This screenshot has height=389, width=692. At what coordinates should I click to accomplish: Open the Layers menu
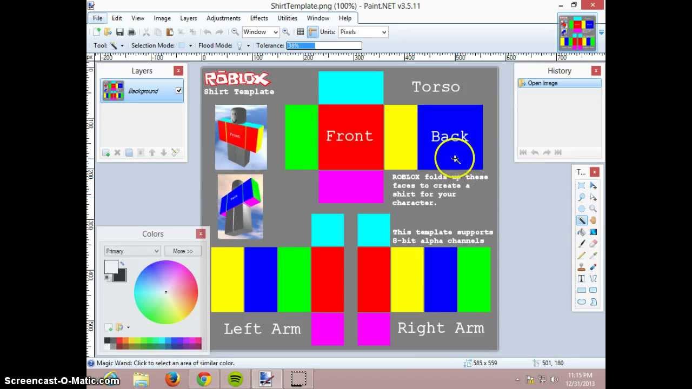click(189, 18)
